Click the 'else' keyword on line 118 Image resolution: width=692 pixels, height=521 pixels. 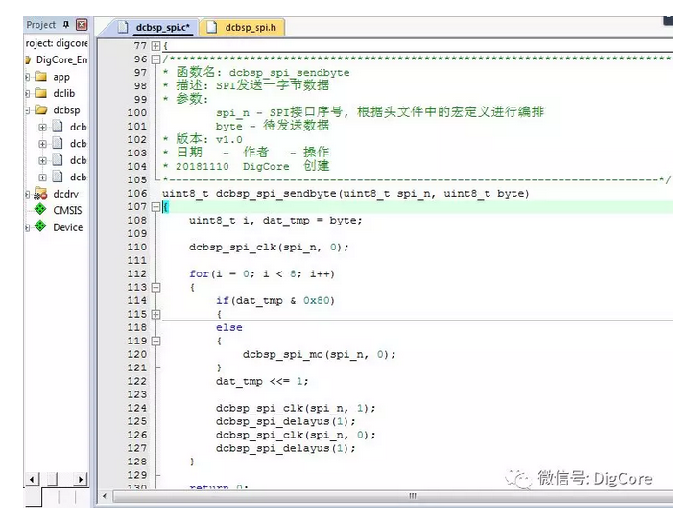click(x=229, y=328)
